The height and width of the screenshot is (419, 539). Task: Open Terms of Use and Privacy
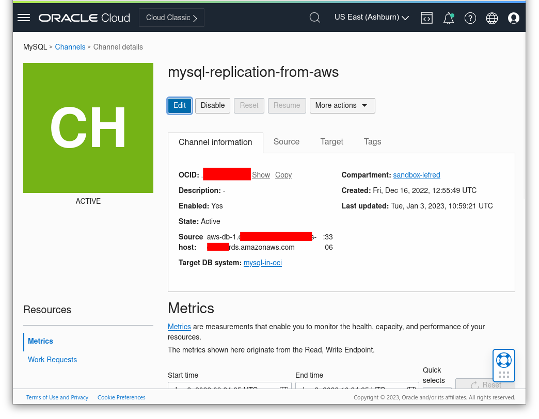pos(57,397)
